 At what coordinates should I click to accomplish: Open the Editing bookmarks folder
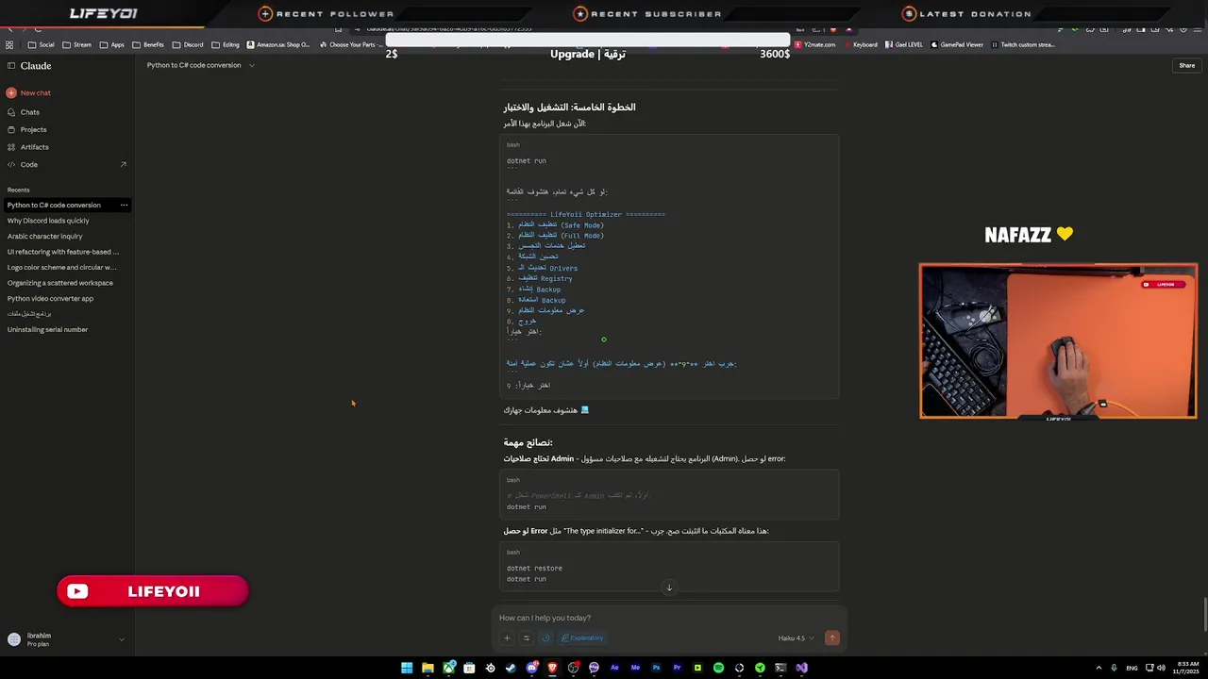click(226, 44)
